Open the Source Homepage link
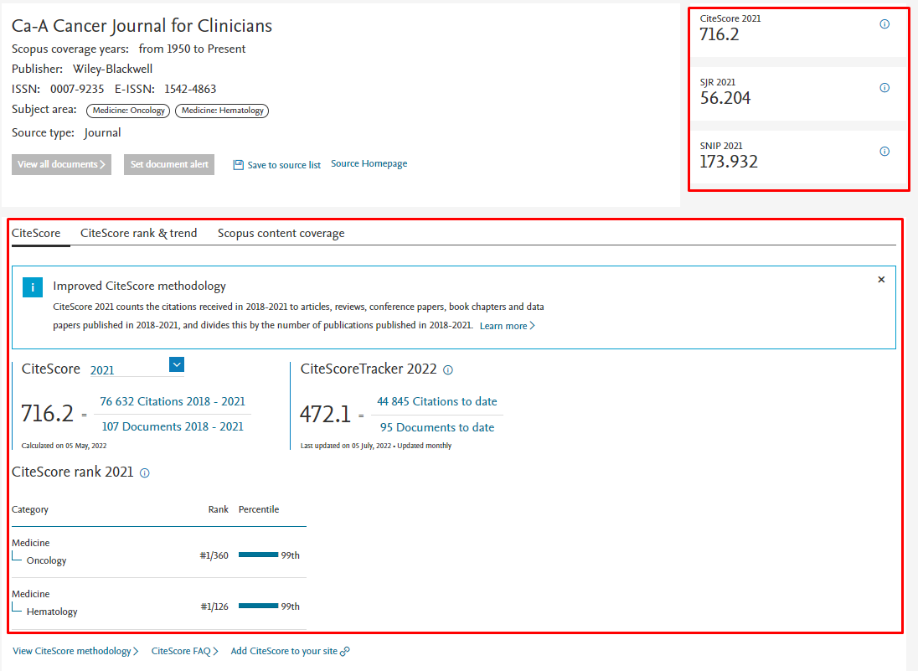 tap(369, 163)
